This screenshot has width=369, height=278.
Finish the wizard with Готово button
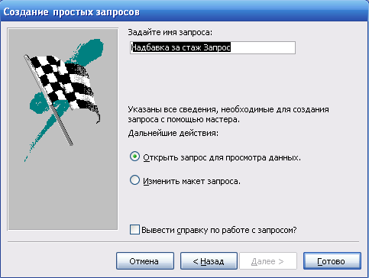[x=332, y=261]
